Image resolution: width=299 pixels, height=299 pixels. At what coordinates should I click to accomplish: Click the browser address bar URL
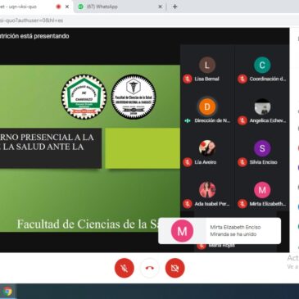[x=31, y=20]
